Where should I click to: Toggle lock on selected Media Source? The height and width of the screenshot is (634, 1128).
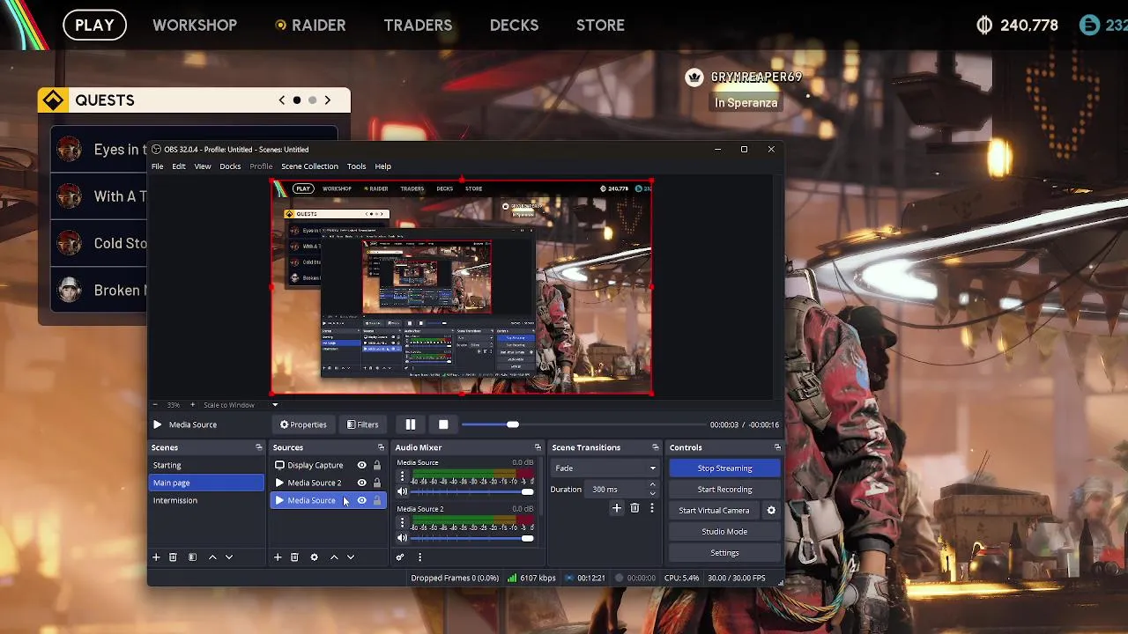[377, 500]
